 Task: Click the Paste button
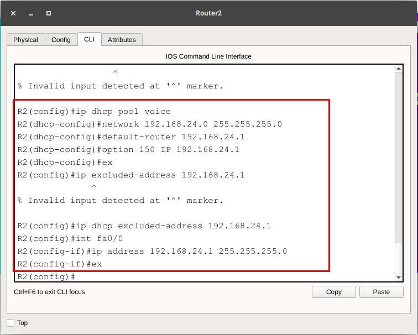(381, 292)
